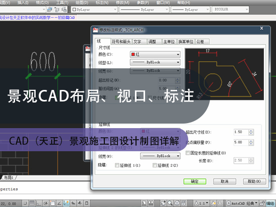
Task: Click the Make Object's Layer Current icon
Action: coord(50,10)
